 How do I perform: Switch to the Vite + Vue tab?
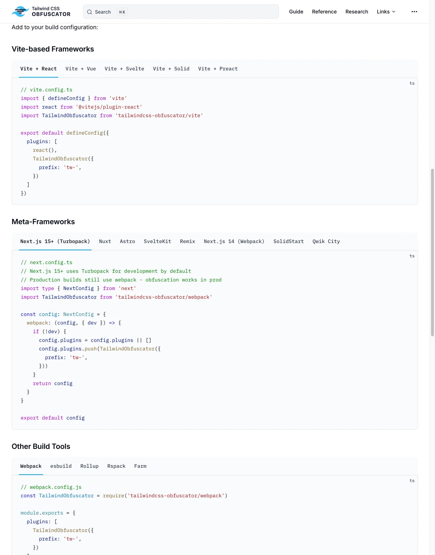tap(80, 69)
